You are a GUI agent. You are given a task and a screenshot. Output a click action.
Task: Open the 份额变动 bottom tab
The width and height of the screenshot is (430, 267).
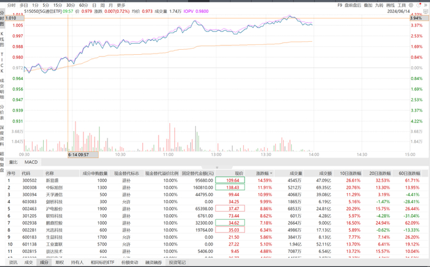(130, 262)
